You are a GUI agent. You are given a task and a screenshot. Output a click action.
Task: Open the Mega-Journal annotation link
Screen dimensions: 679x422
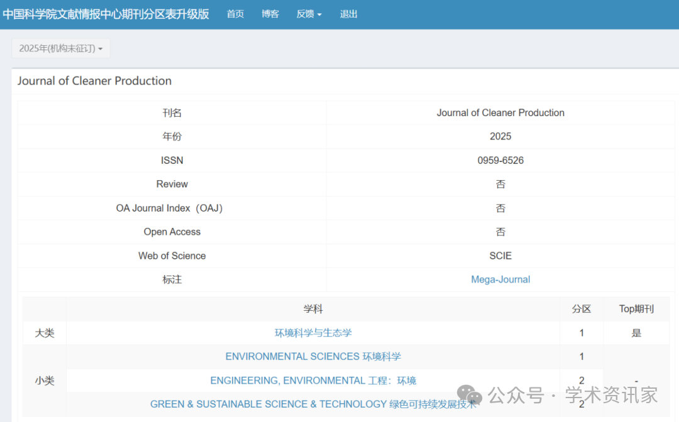(x=500, y=279)
